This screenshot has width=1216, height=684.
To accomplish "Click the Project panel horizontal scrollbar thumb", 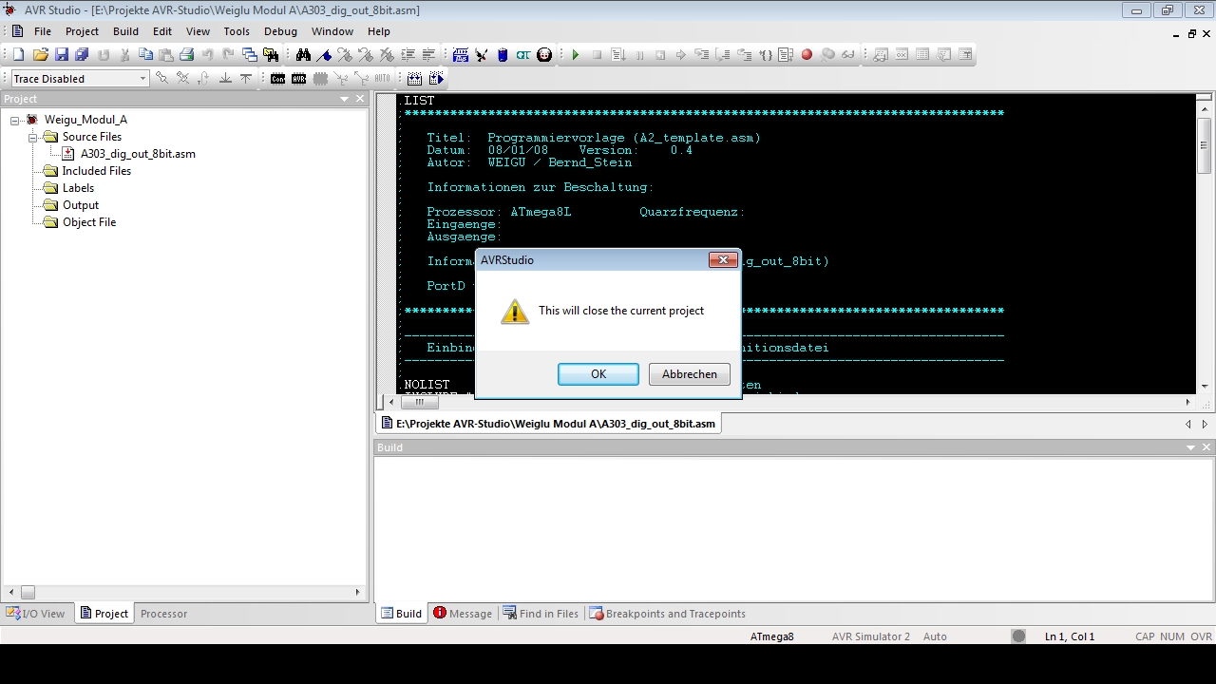I will pyautogui.click(x=28, y=592).
